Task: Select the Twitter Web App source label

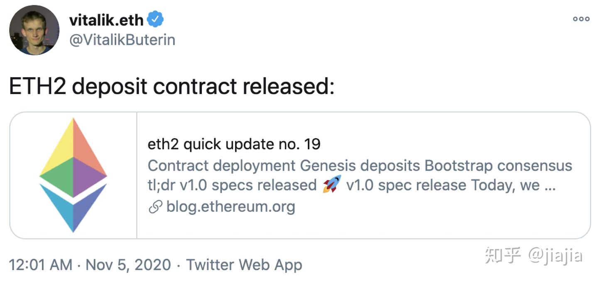Action: (x=245, y=265)
